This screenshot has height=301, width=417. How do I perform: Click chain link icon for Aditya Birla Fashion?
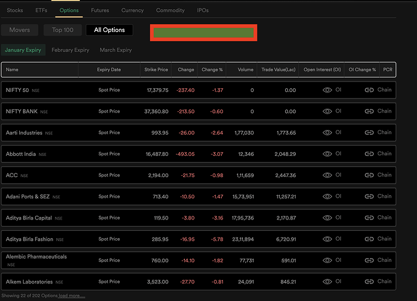(369, 239)
